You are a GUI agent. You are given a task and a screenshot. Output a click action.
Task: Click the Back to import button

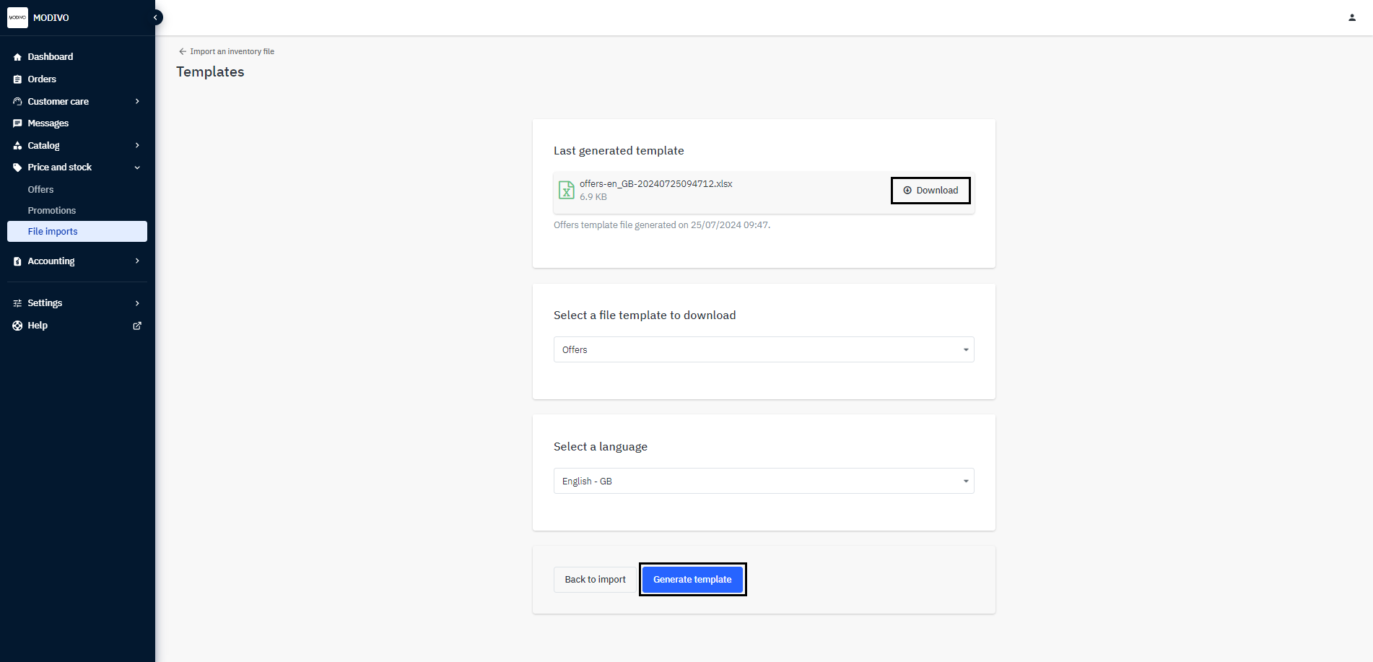coord(595,580)
